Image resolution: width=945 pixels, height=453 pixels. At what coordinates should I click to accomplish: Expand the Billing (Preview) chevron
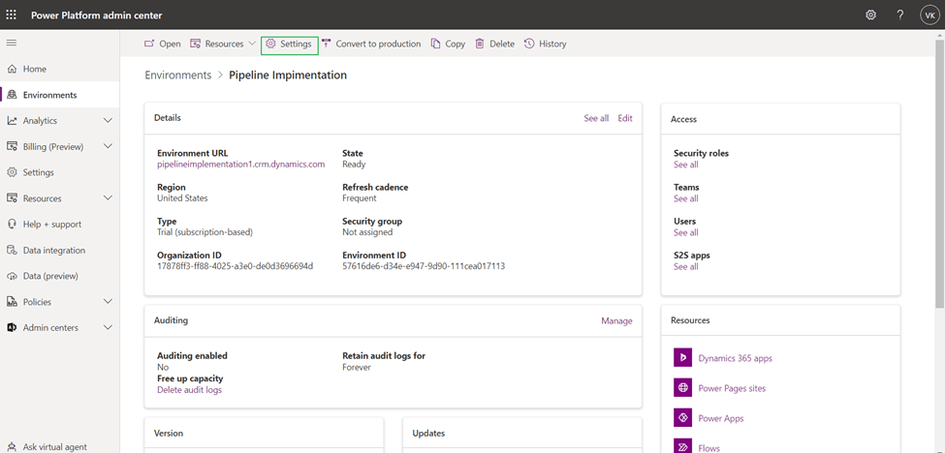[x=108, y=147]
